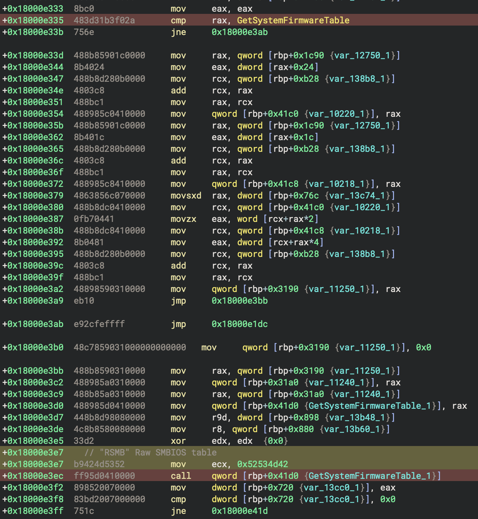Select address +0x18000e3ec on call line

pyautogui.click(x=33, y=476)
